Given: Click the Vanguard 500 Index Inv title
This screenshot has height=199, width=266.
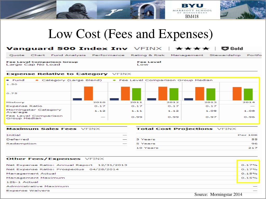Looking at the screenshot, I should (67, 48).
